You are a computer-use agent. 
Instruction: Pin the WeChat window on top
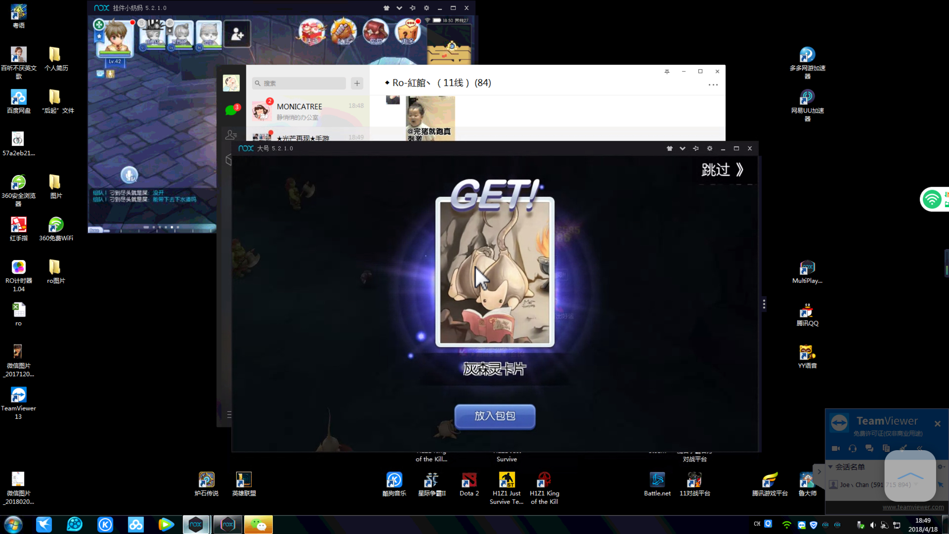667,72
